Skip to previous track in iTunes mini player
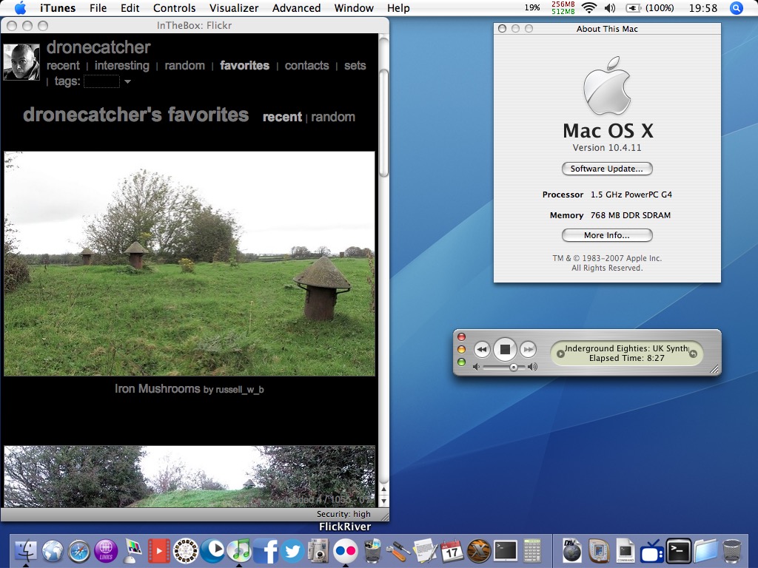 coord(481,349)
